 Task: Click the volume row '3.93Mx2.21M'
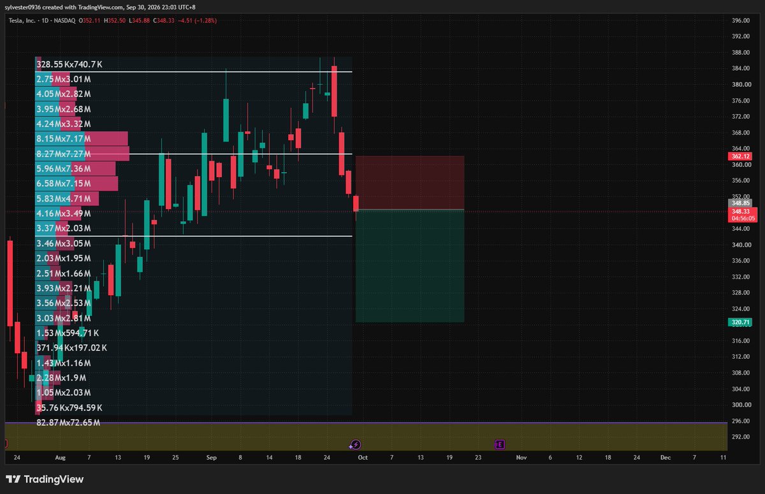tap(64, 288)
